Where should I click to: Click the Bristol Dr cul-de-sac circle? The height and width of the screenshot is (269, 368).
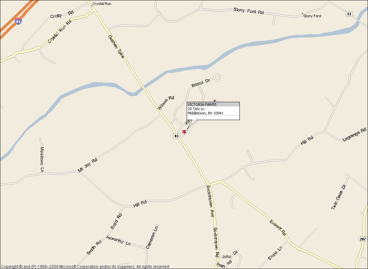point(217,77)
